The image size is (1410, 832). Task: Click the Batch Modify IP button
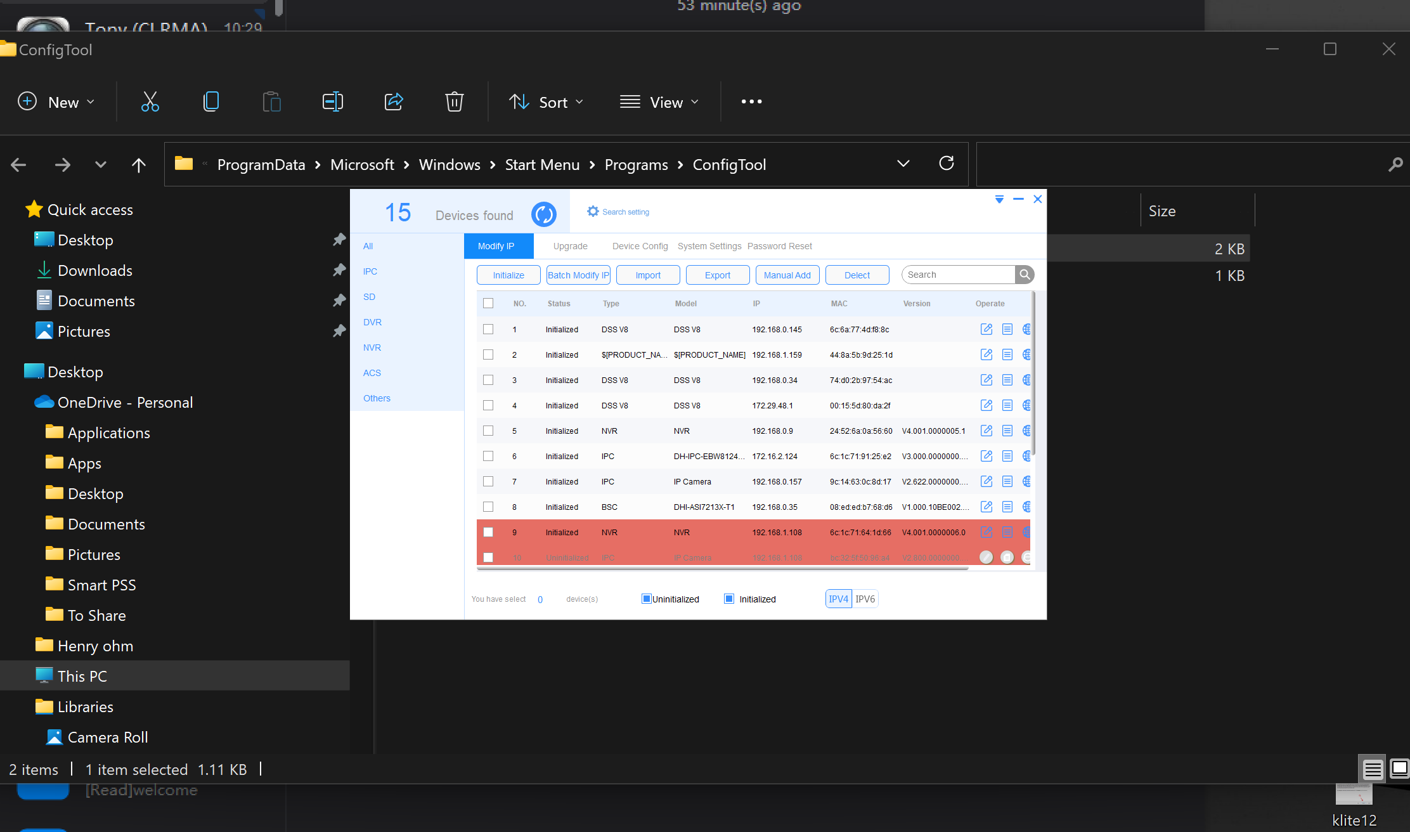578,275
